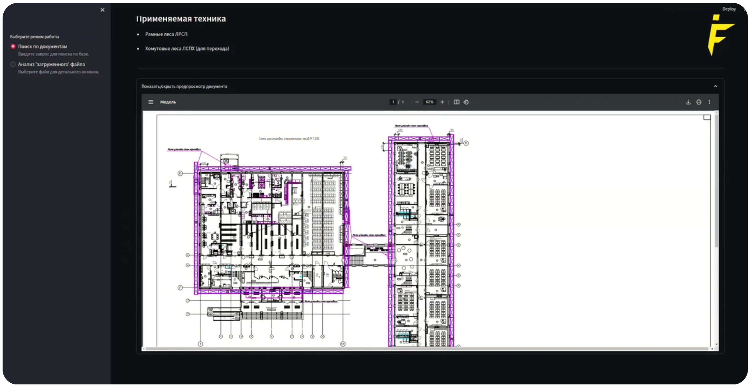
Task: Collapse the document preview expander chevron
Action: pyautogui.click(x=715, y=86)
